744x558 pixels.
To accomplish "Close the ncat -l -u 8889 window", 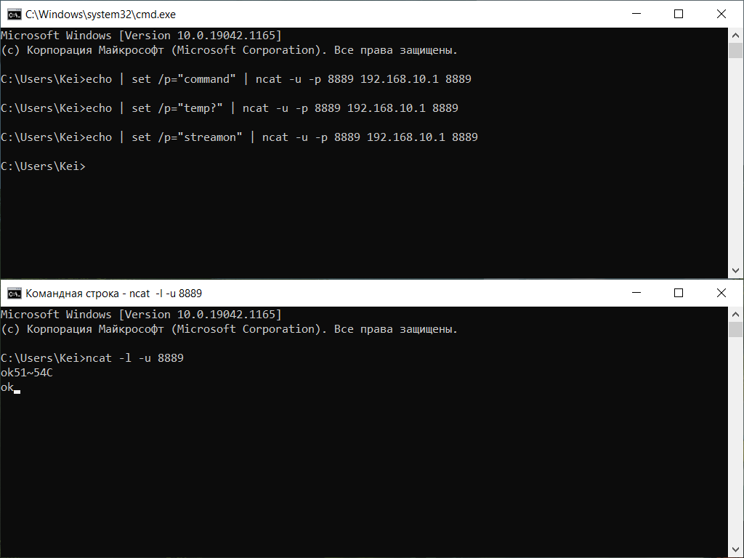I will [x=721, y=293].
